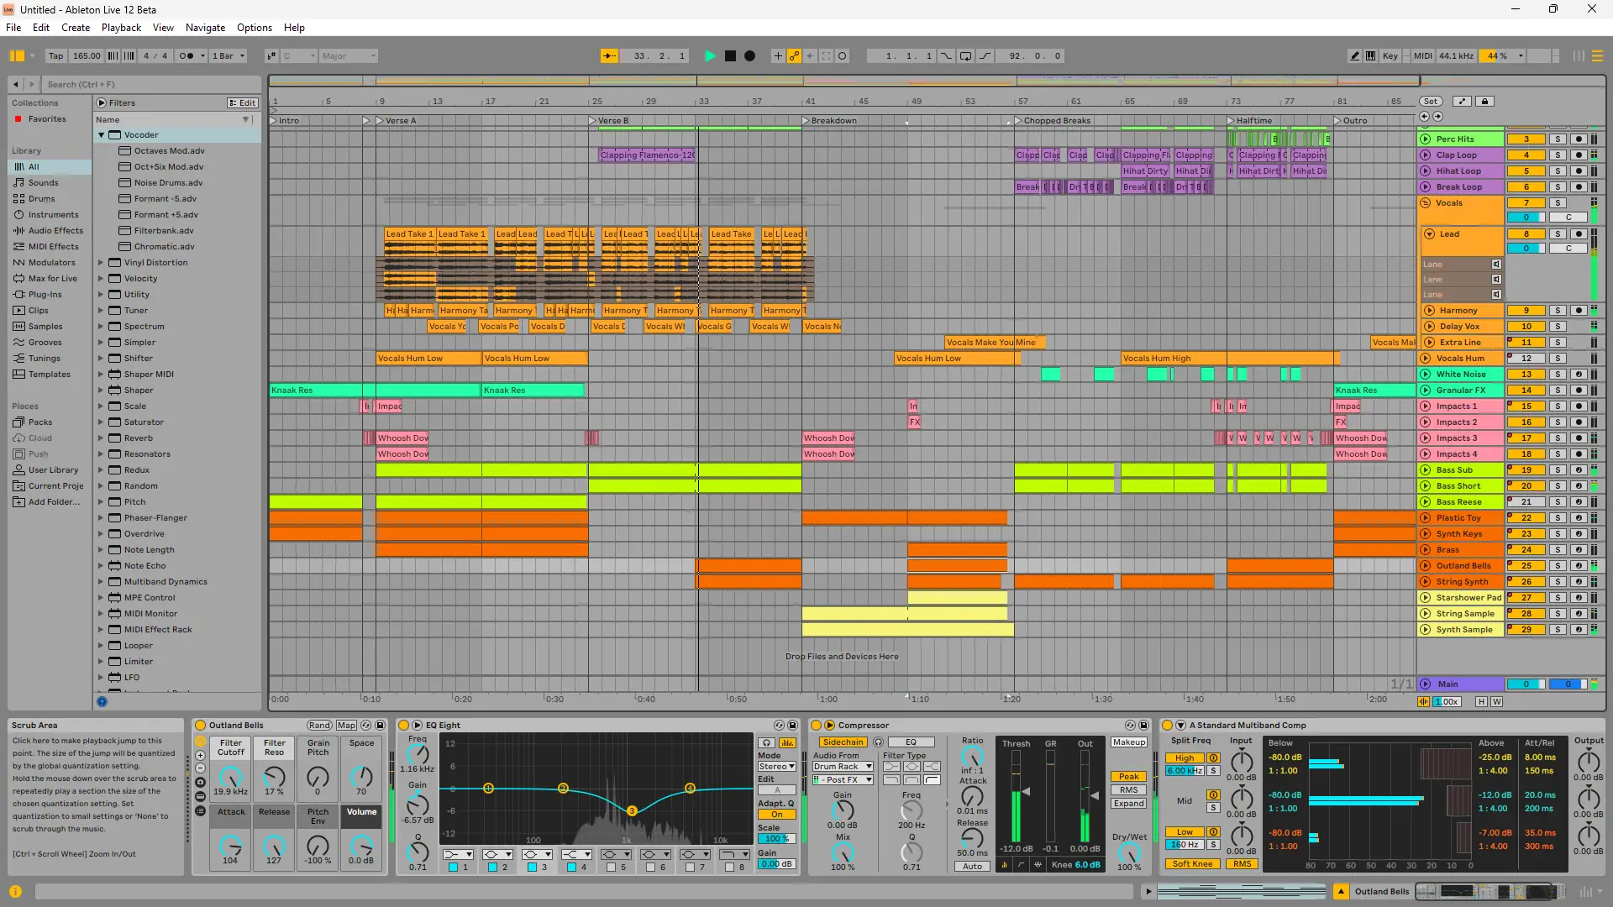
Task: Toggle the Automation Arm button
Action: tap(794, 56)
